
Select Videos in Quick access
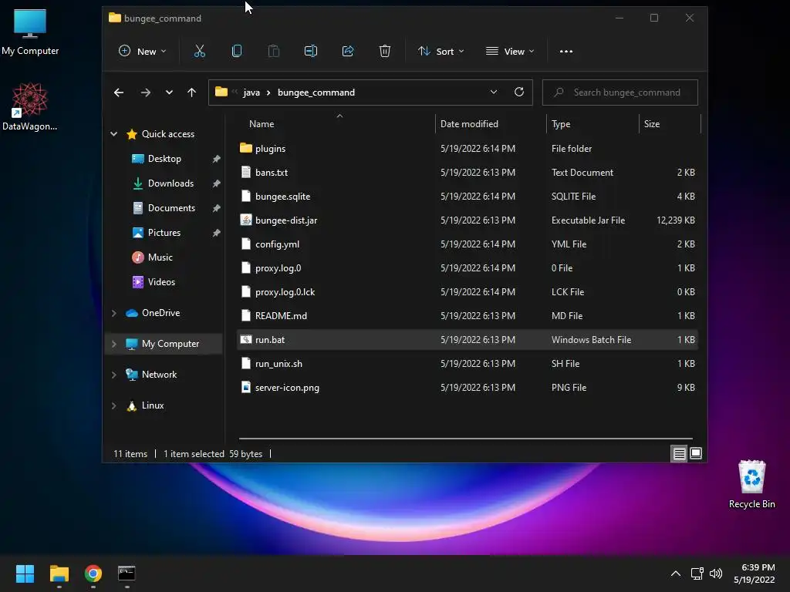162,282
